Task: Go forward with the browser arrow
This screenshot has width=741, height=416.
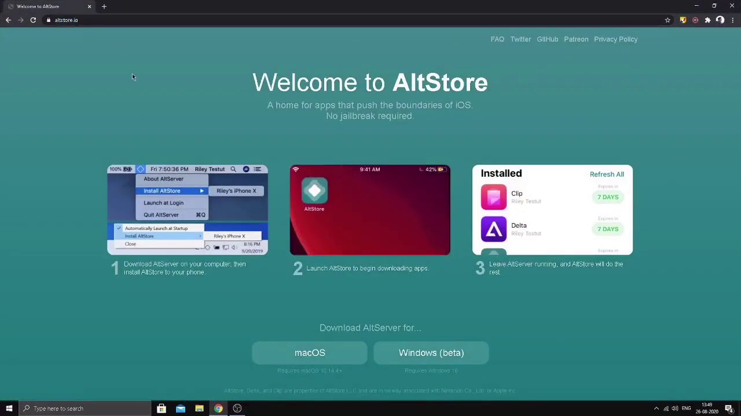Action: tap(20, 20)
